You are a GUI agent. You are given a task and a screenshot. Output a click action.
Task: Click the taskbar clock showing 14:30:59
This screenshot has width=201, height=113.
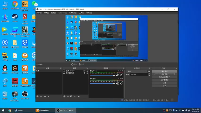[195, 110]
